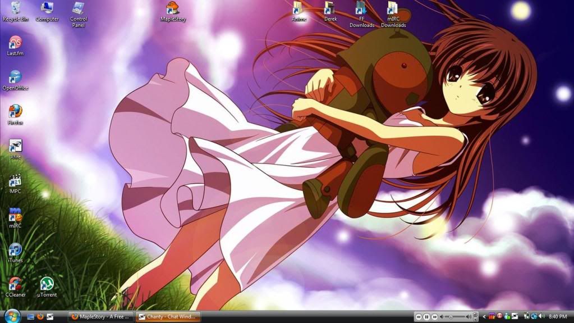
Task: Select the Control Panel desktop icon
Action: coord(79,15)
